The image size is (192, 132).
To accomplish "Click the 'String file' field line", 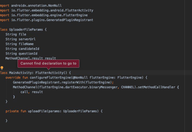I will coord(16,34).
